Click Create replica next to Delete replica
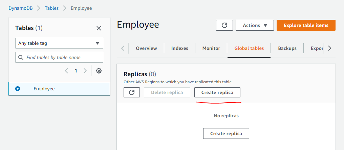344x150 pixels. tap(217, 92)
